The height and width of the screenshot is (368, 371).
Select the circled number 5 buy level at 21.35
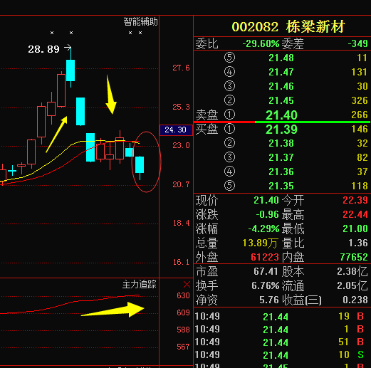(229, 186)
